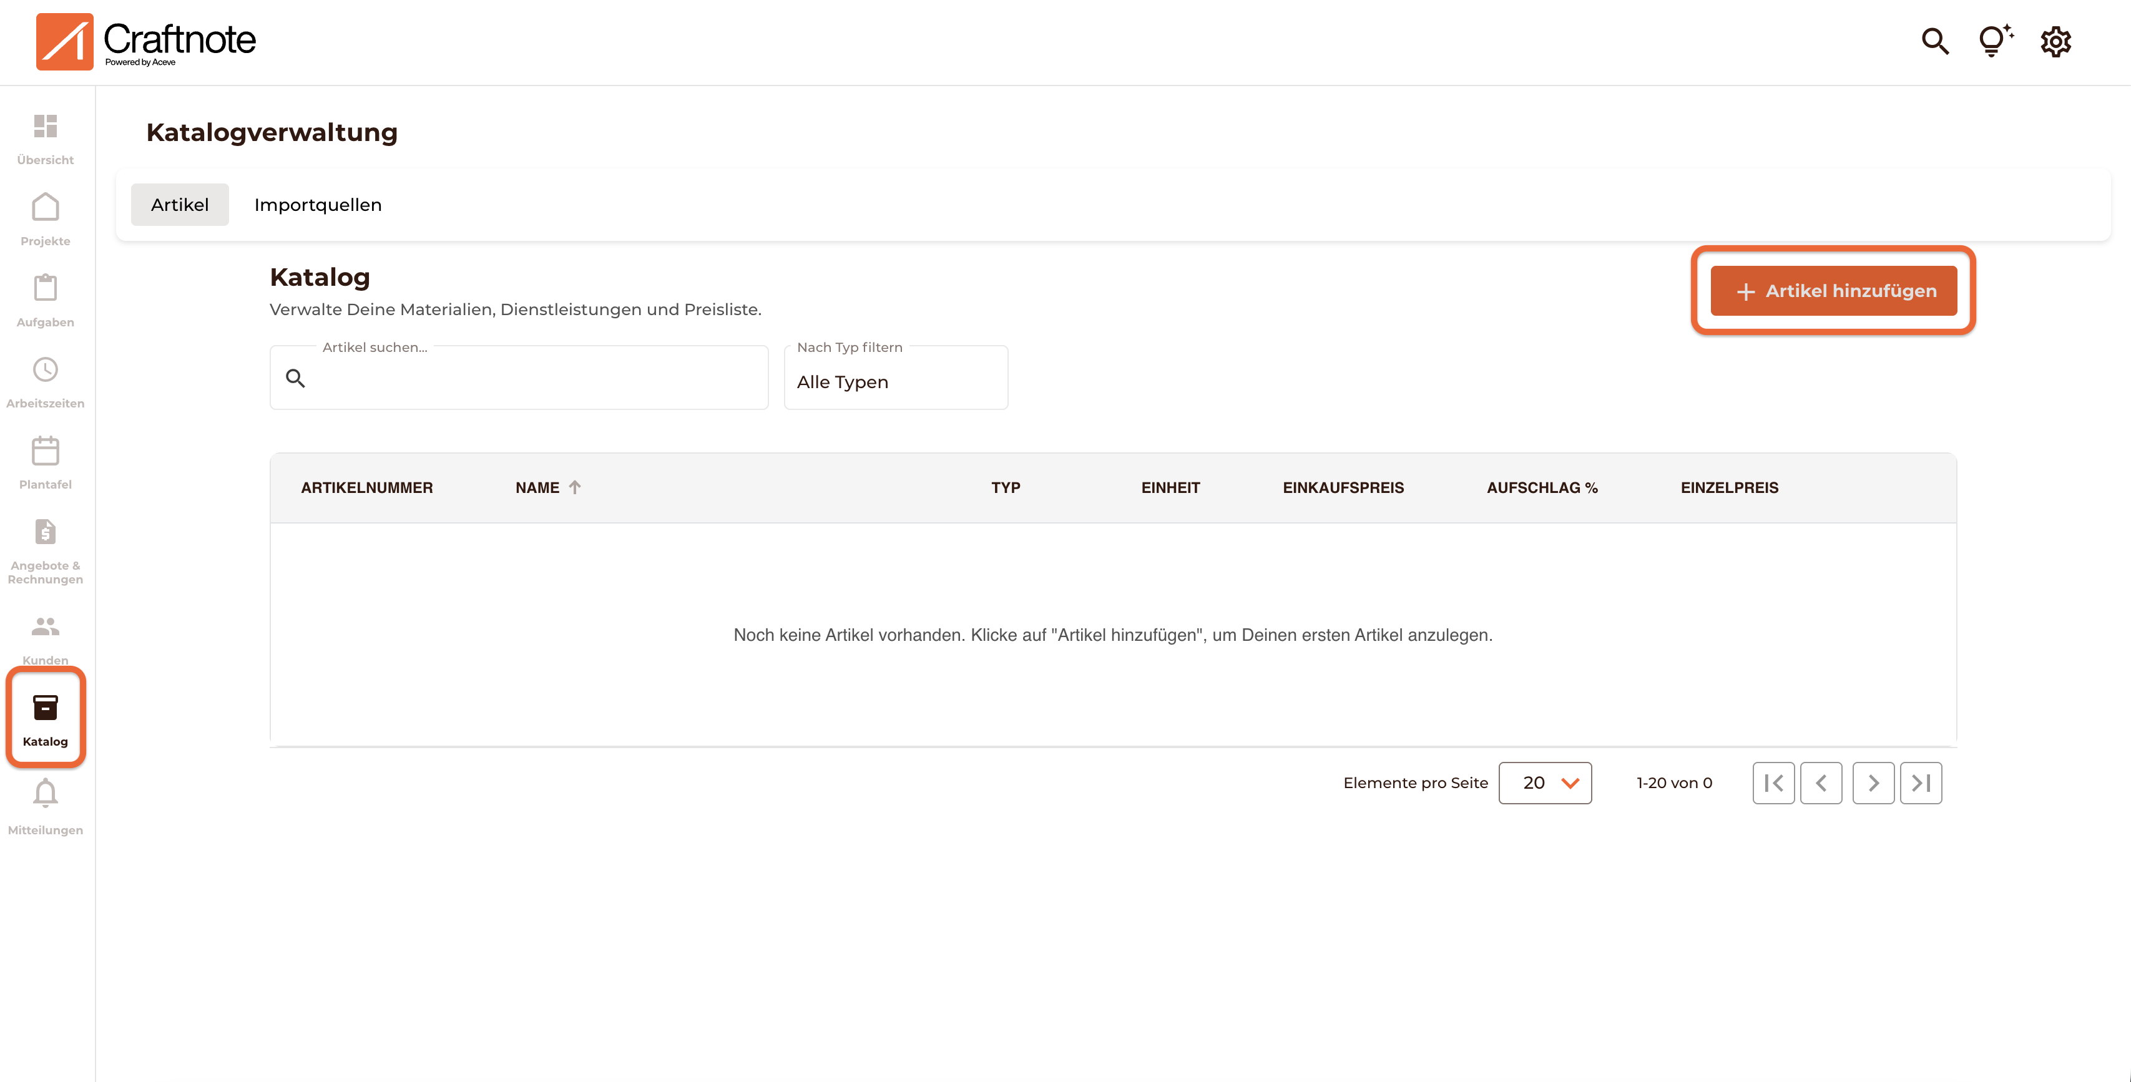
Task: Expand the Alle Typen filter dropdown
Action: tap(895, 382)
